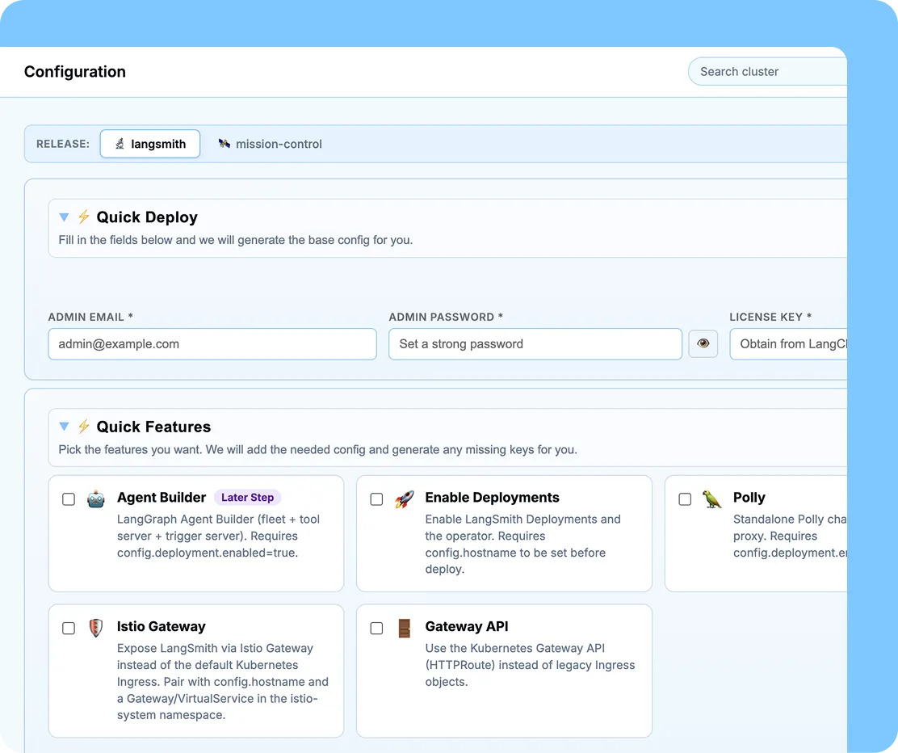Show the password with the eye icon
This screenshot has width=898, height=753.
(703, 344)
